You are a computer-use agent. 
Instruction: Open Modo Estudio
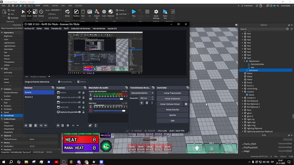[173, 110]
